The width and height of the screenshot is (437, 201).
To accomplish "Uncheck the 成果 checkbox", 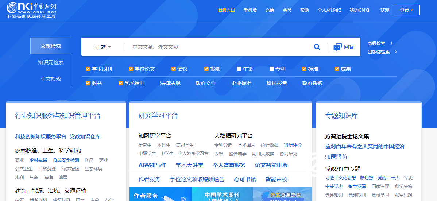I will coord(337,69).
